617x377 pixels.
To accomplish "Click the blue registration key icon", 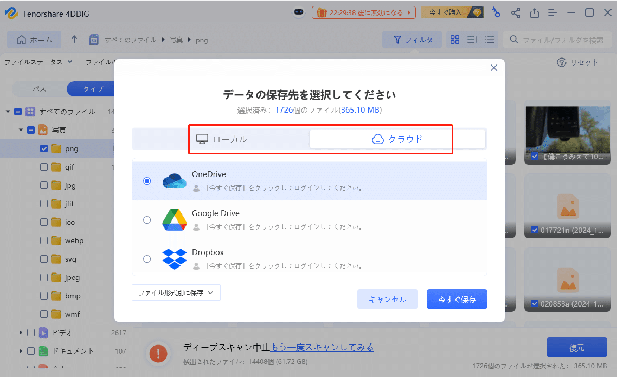I will point(496,12).
